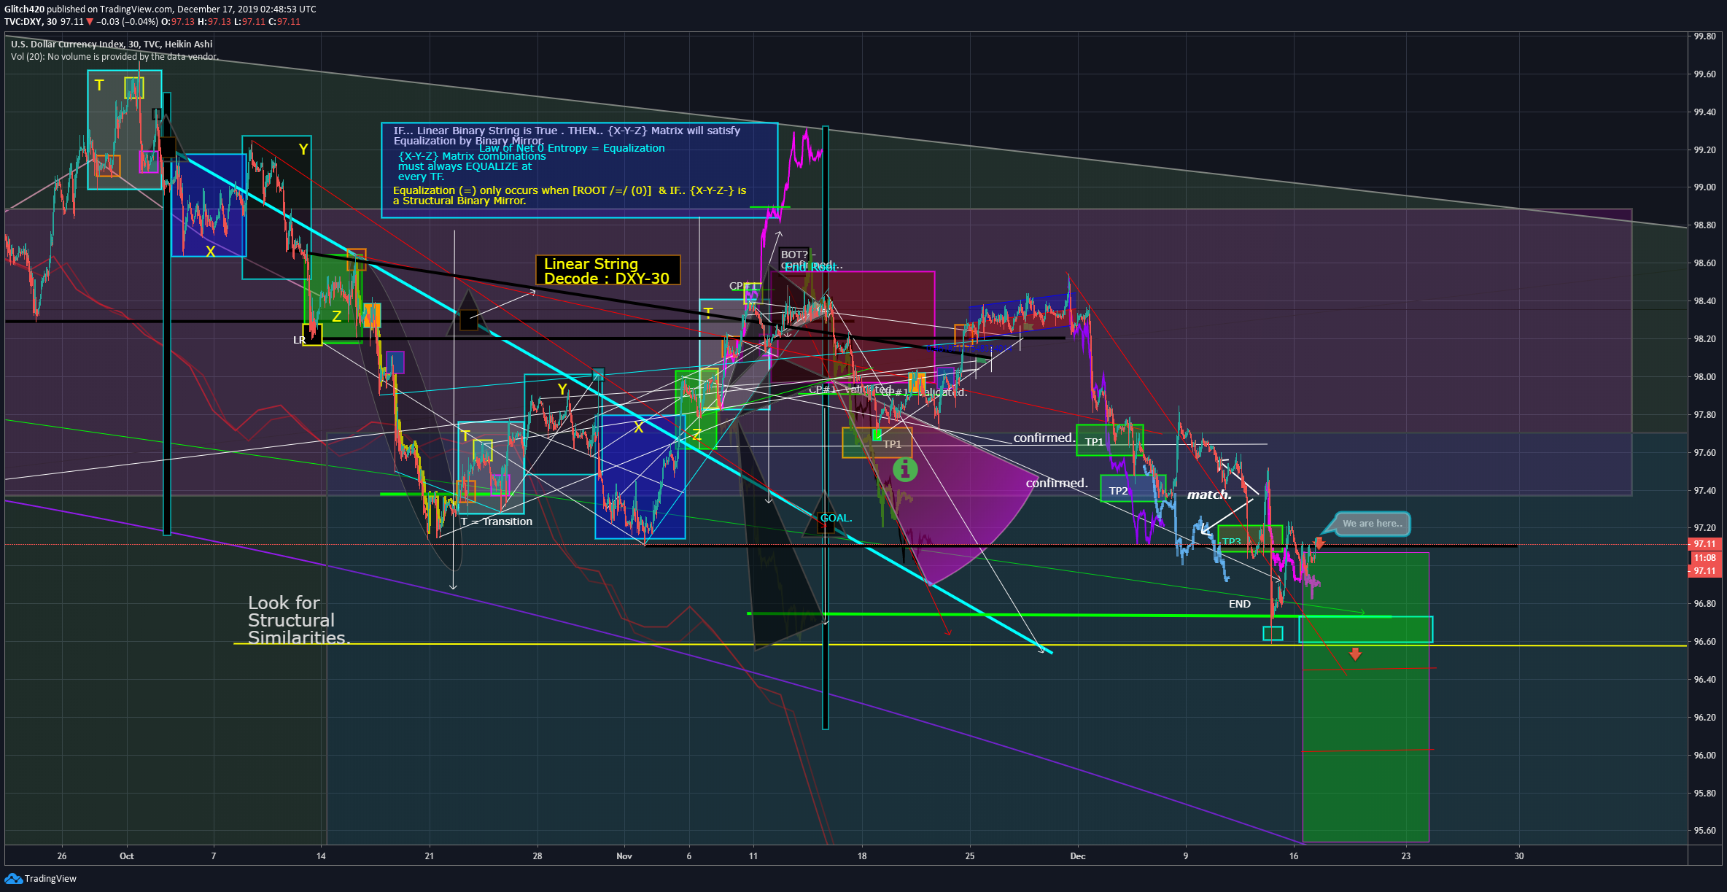The height and width of the screenshot is (892, 1727).
Task: Click the 95.60 price scale value
Action: (1704, 831)
